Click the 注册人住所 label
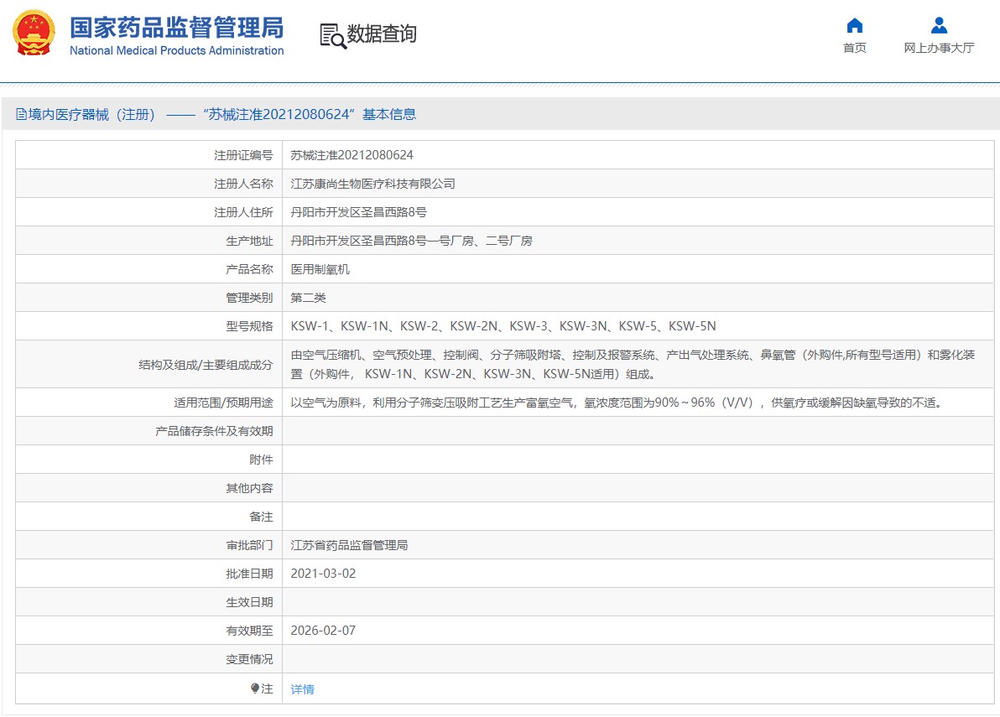Screen dimensions: 1000x717 243,212
